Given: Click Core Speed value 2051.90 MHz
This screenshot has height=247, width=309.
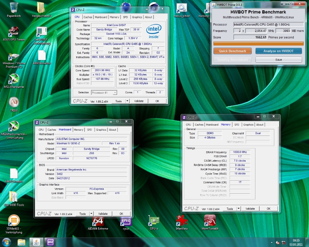Looking at the screenshot, I should 102,70.
